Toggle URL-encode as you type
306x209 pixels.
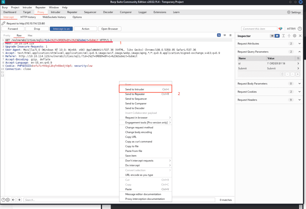coord(146,175)
